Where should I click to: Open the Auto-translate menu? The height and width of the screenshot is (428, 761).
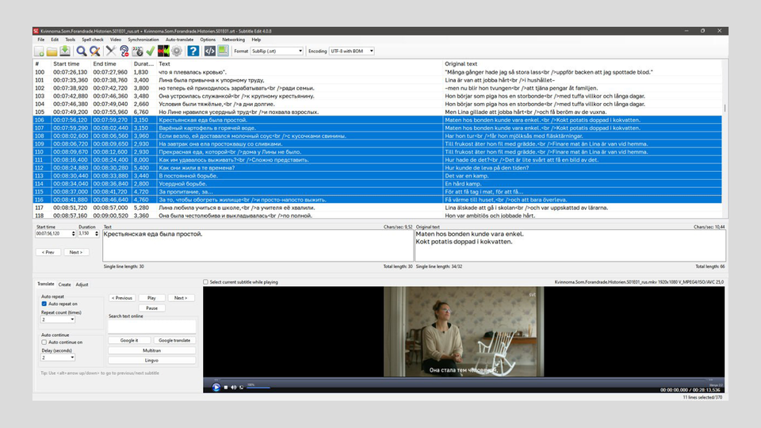pyautogui.click(x=180, y=40)
